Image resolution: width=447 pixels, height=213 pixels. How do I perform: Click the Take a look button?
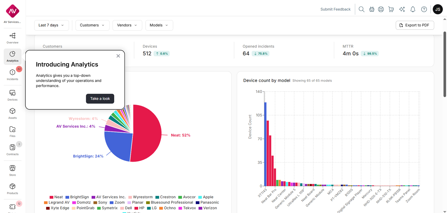100,99
